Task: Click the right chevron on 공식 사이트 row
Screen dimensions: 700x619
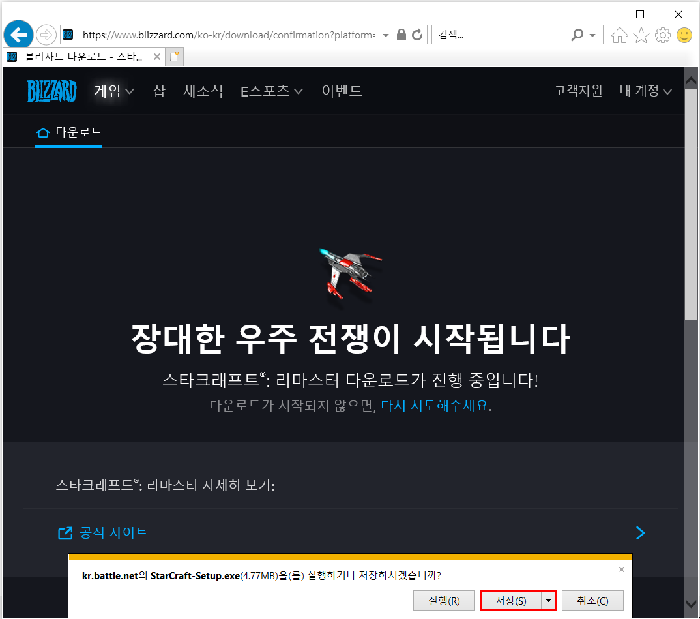Action: 640,533
